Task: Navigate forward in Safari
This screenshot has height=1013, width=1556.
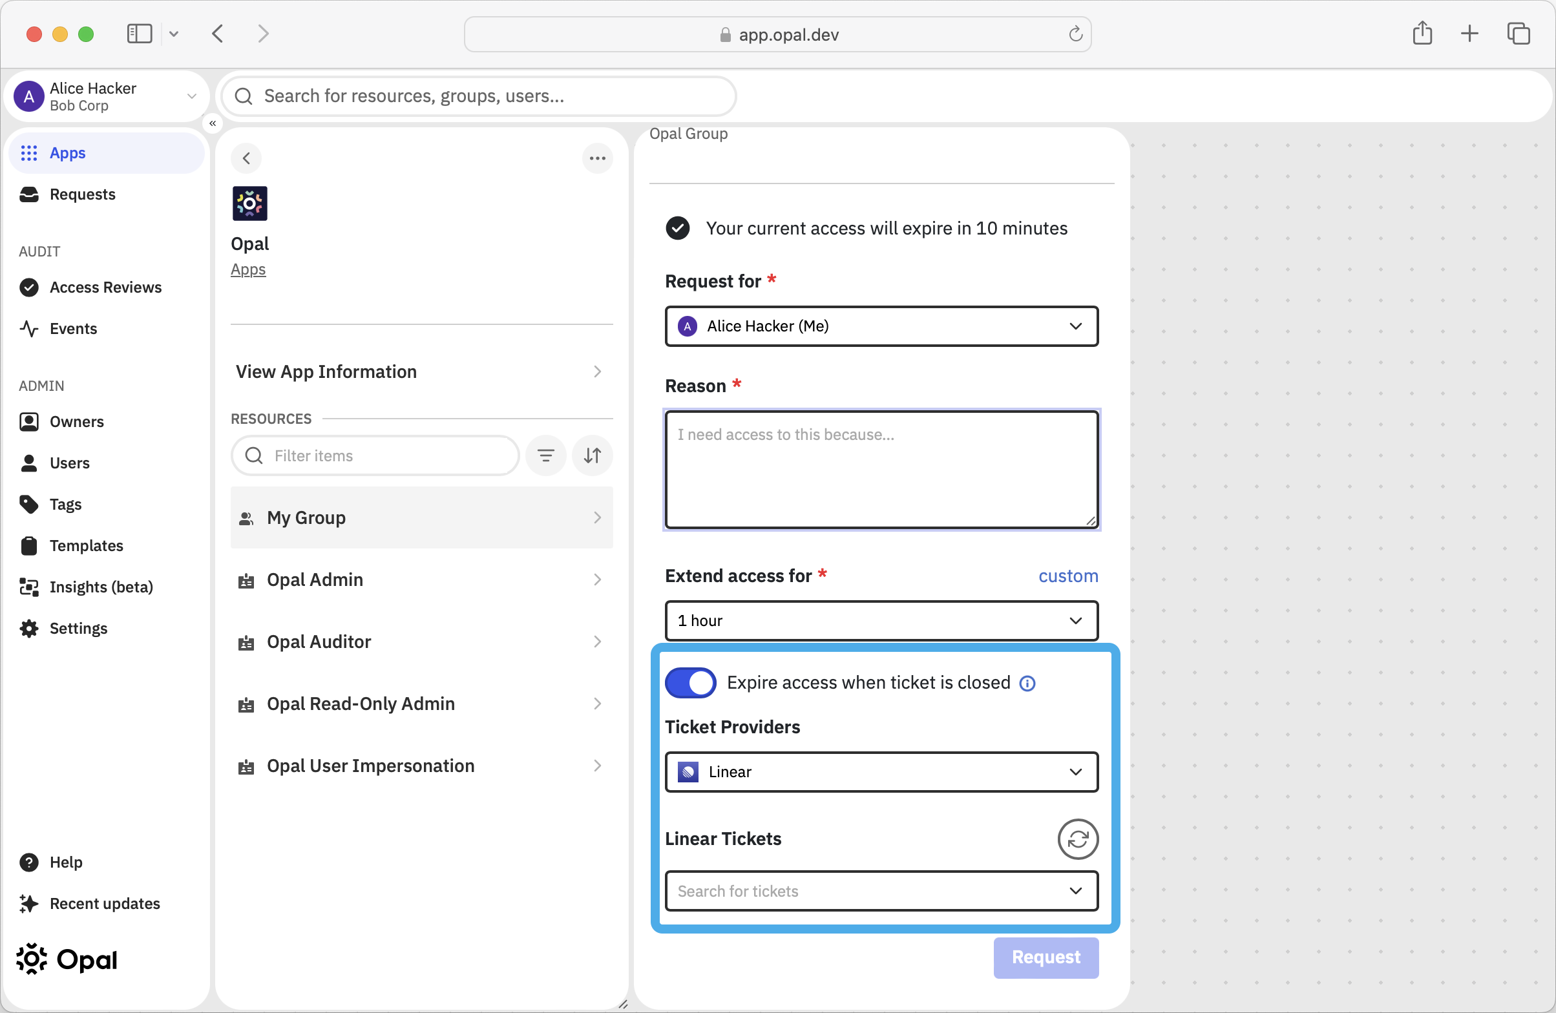Action: 263,34
